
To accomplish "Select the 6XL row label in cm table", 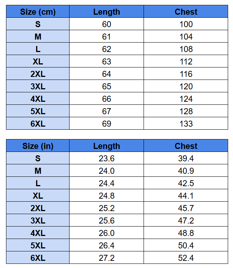I will (38, 123).
